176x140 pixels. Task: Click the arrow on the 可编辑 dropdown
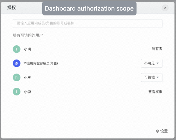pyautogui.click(x=158, y=77)
